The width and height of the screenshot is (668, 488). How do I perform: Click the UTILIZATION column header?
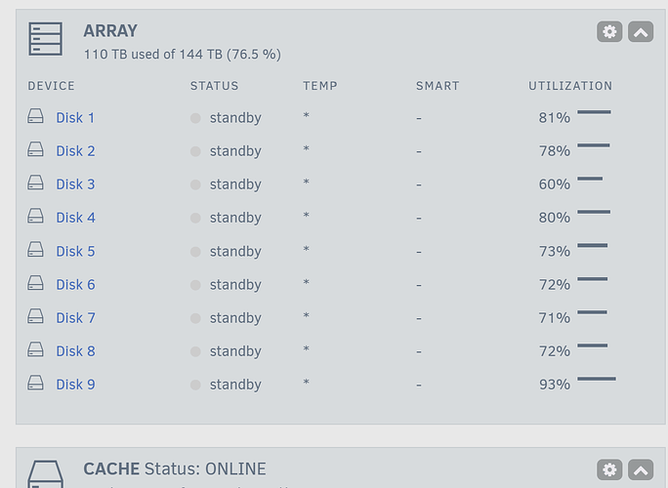pos(570,86)
